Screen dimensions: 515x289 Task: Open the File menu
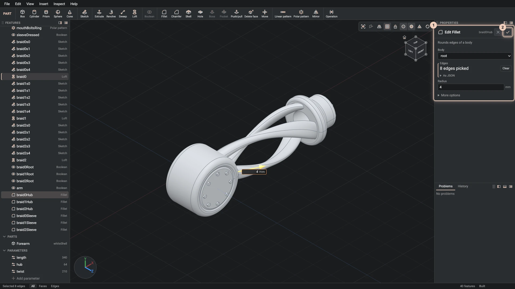click(x=7, y=4)
